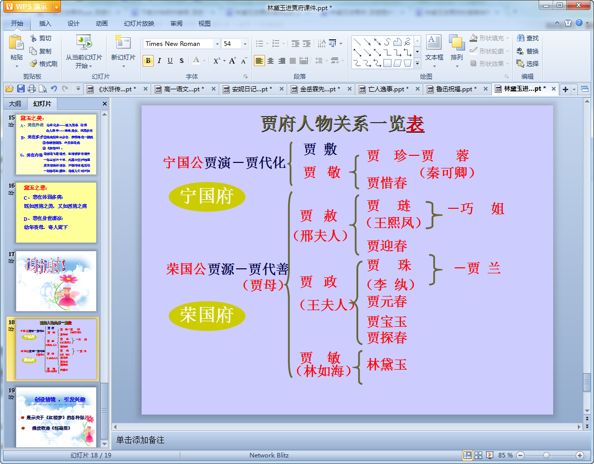This screenshot has height=464, width=594.
Task: Click Select (选择) button
Action: tap(527, 64)
